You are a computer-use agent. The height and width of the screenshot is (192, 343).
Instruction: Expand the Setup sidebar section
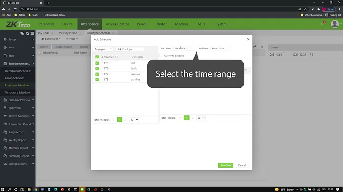pyautogui.click(x=18, y=39)
